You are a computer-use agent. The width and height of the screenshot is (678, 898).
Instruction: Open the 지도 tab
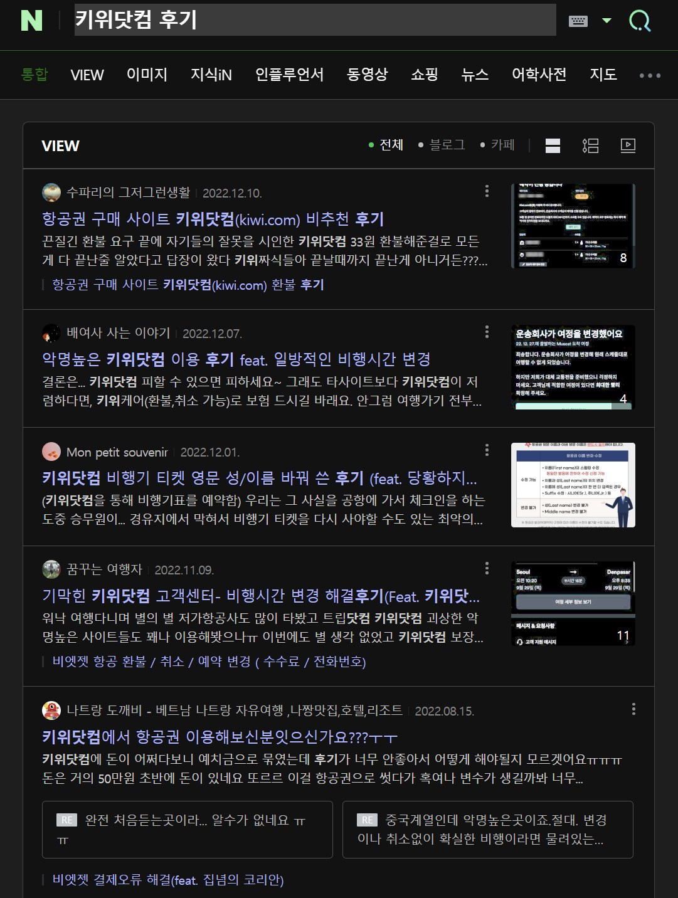click(x=603, y=75)
